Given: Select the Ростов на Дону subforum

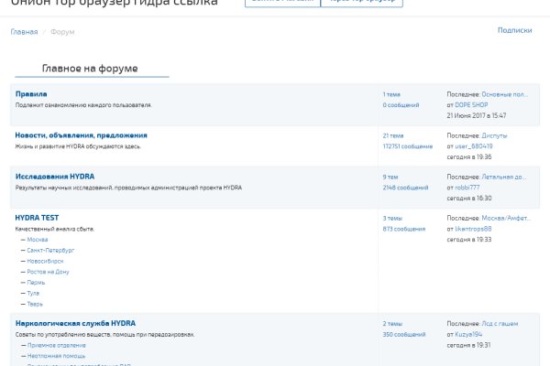Looking at the screenshot, I should coord(48,272).
